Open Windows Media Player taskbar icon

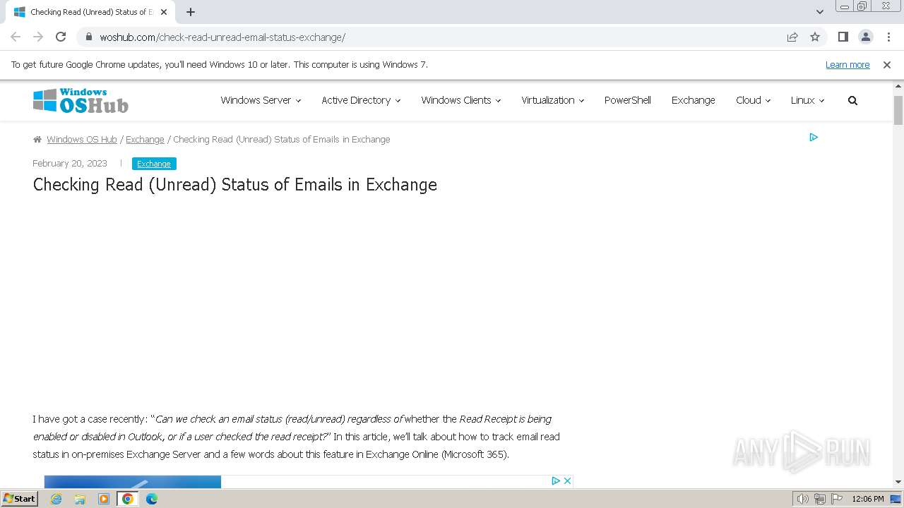[104, 499]
